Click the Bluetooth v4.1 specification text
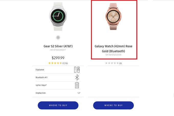The image size is (174, 116). tap(41, 78)
